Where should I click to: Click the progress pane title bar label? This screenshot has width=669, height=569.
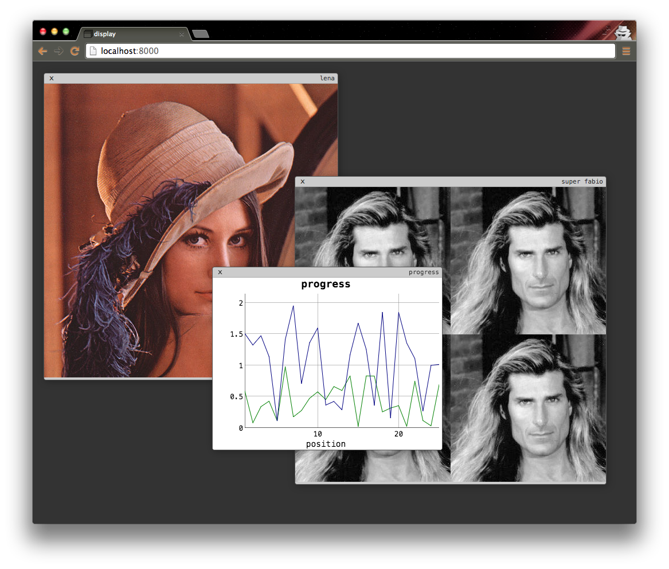[424, 272]
